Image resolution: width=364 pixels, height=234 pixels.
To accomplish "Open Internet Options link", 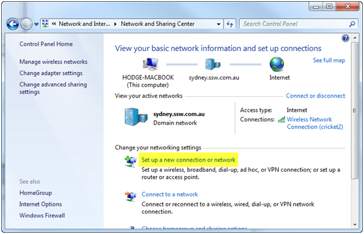I will (41, 204).
